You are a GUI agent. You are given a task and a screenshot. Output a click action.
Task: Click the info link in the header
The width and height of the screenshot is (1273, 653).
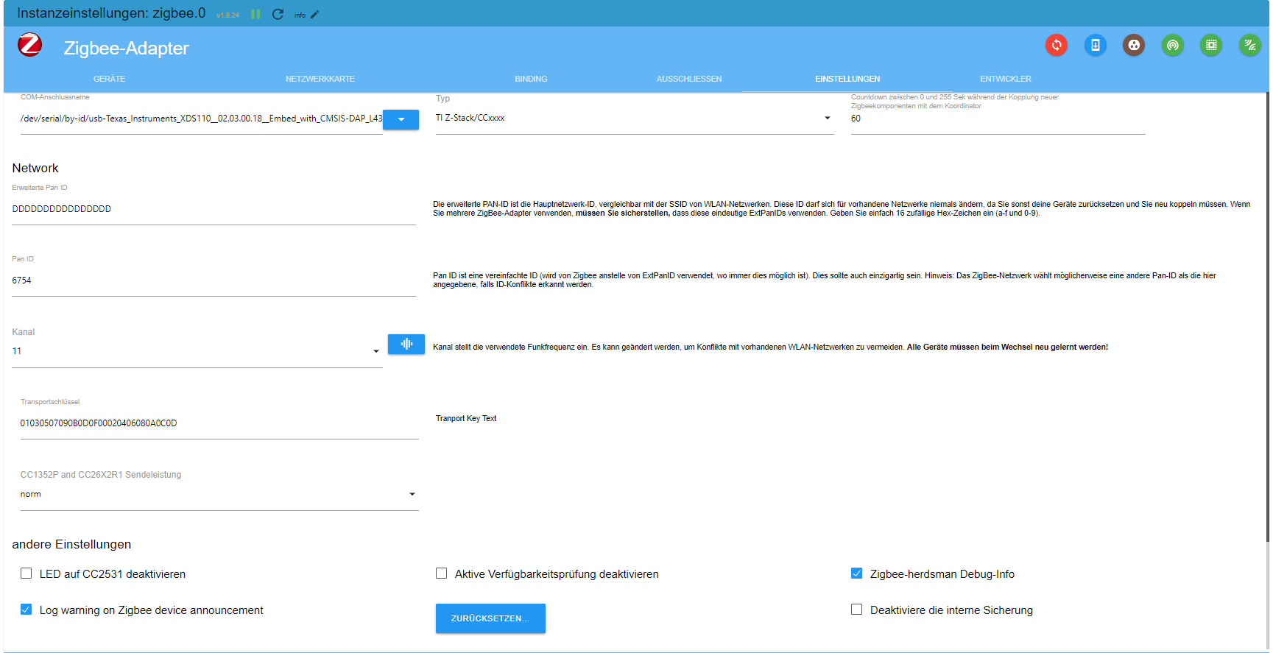tap(300, 15)
